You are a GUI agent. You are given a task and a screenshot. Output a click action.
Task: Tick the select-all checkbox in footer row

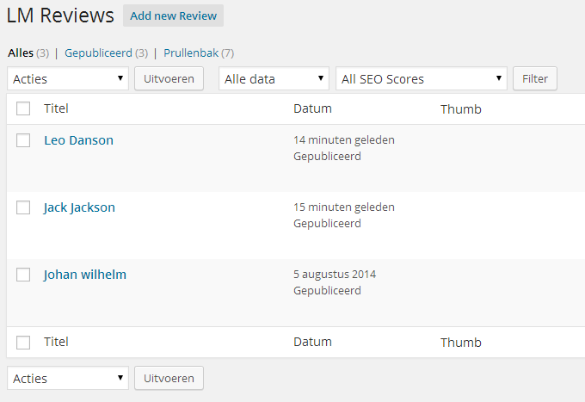click(x=23, y=343)
